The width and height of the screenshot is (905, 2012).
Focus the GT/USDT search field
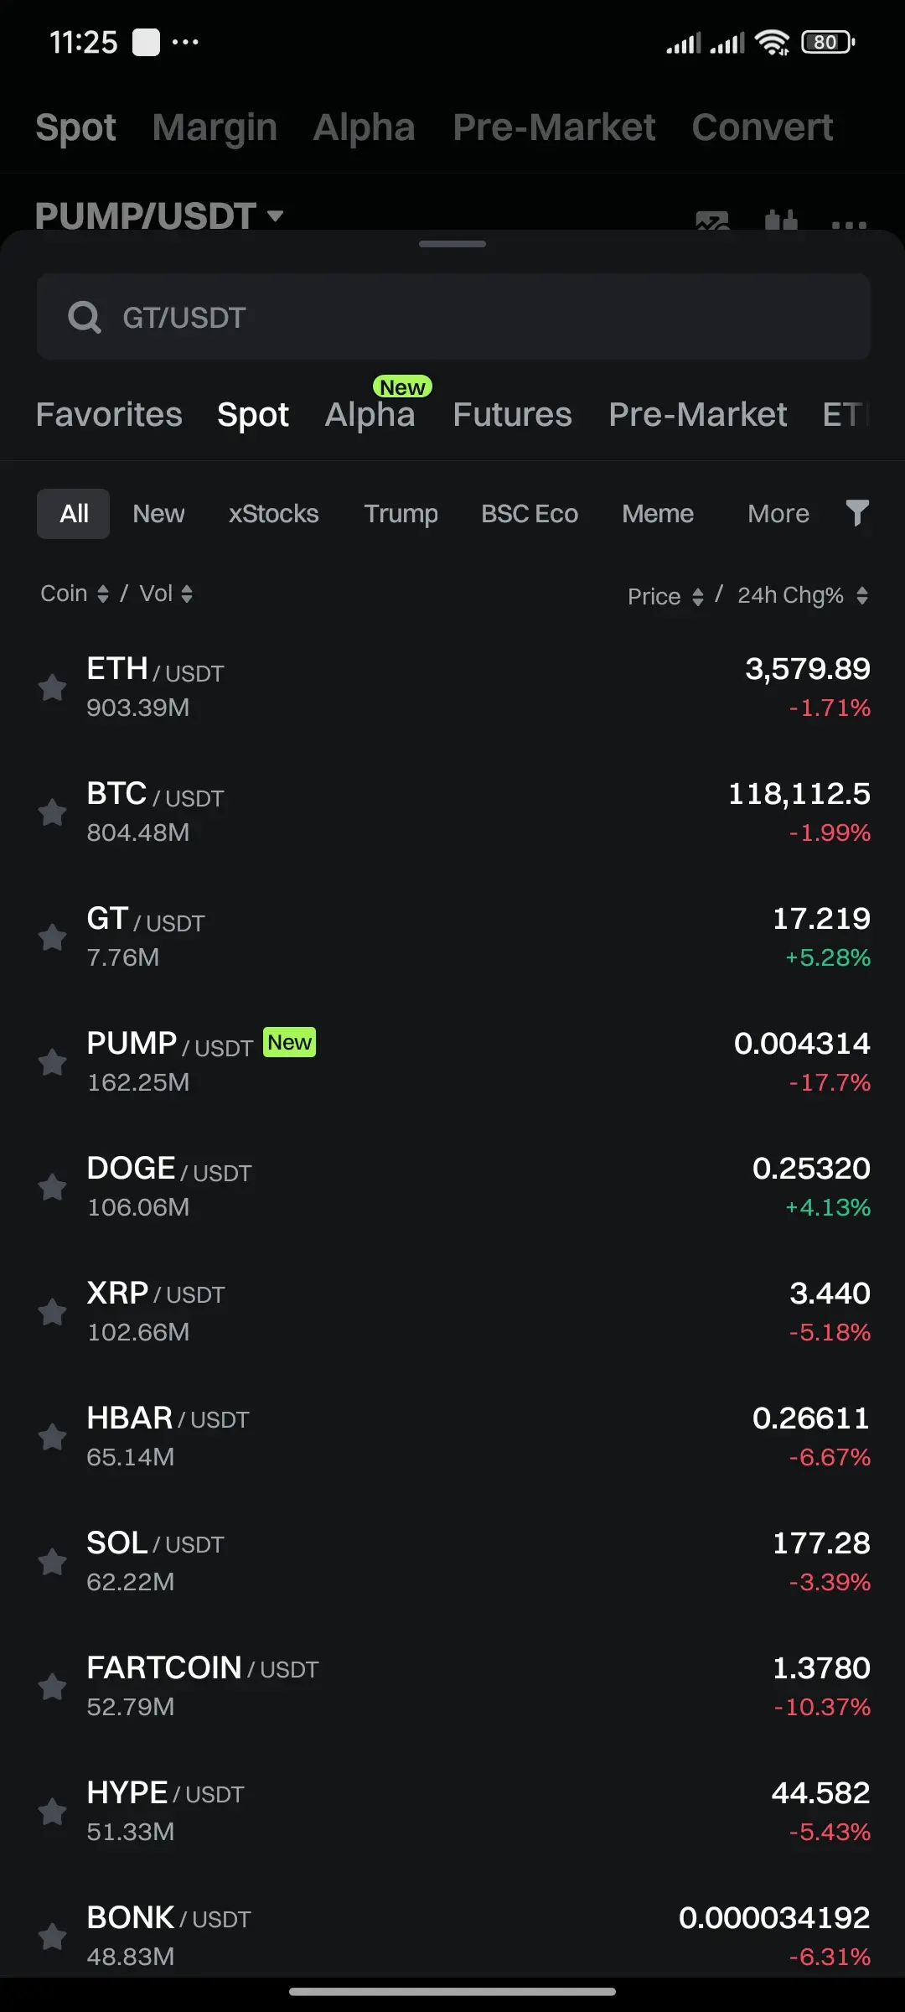tap(453, 317)
